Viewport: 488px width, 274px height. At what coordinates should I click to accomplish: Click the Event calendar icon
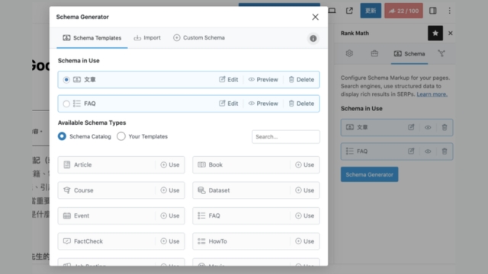click(67, 215)
